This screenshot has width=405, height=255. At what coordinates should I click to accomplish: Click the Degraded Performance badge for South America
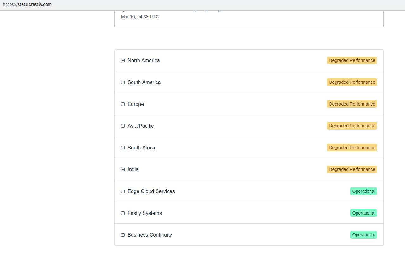click(352, 82)
